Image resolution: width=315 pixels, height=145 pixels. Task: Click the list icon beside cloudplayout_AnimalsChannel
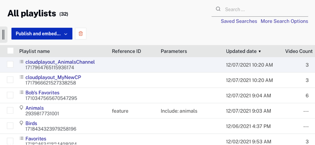point(21,62)
